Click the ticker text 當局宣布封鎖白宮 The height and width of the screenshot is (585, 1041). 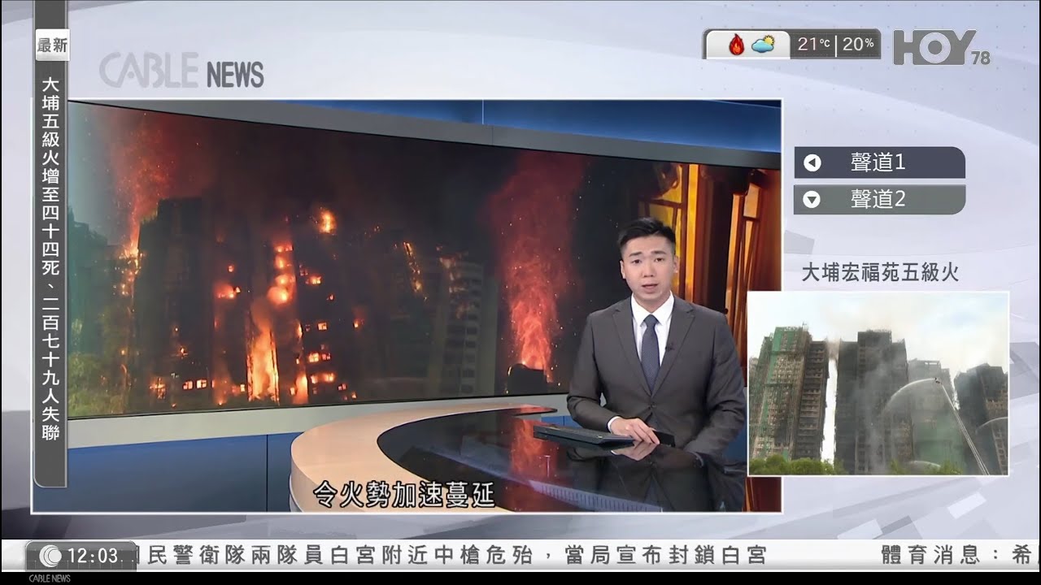664,556
